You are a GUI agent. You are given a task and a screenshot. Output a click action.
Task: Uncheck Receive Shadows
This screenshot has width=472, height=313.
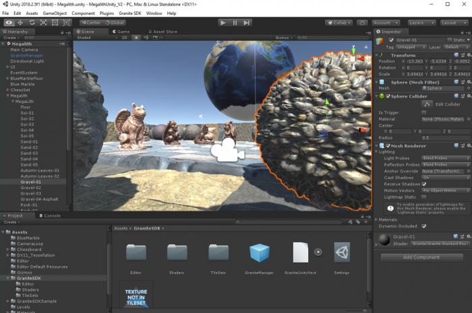point(424,184)
